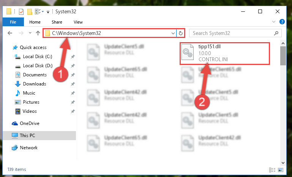292x177 pixels.
Task: Click the search magnifier icon
Action: click(x=276, y=33)
